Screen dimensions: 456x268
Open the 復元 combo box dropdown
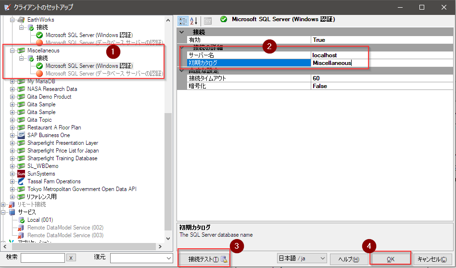(169, 258)
